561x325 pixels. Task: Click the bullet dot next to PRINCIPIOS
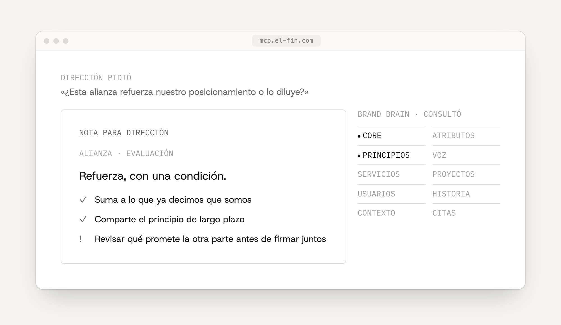359,156
